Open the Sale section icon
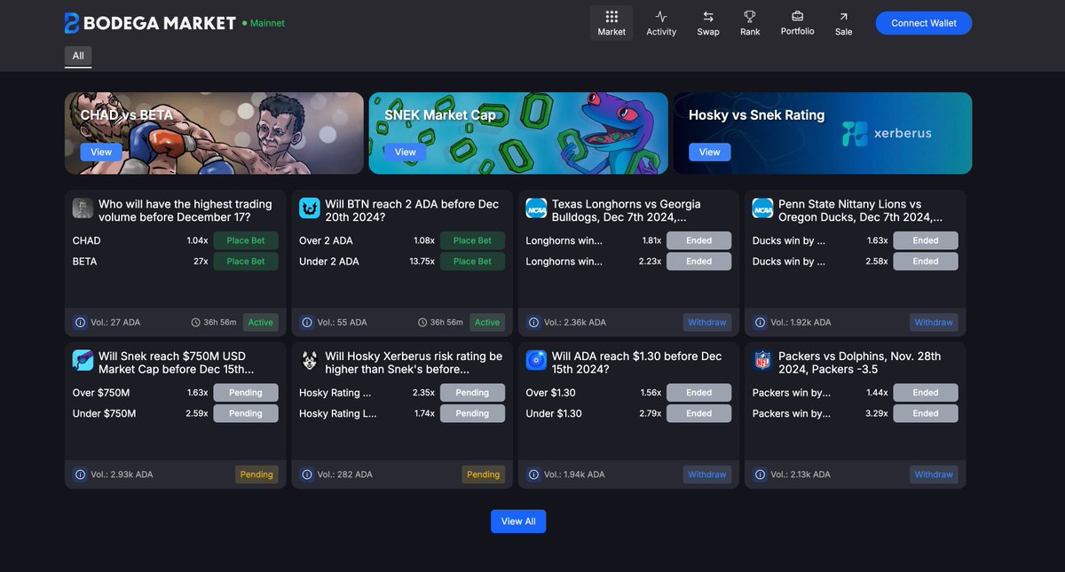Viewport: 1065px width, 572px height. coord(842,18)
